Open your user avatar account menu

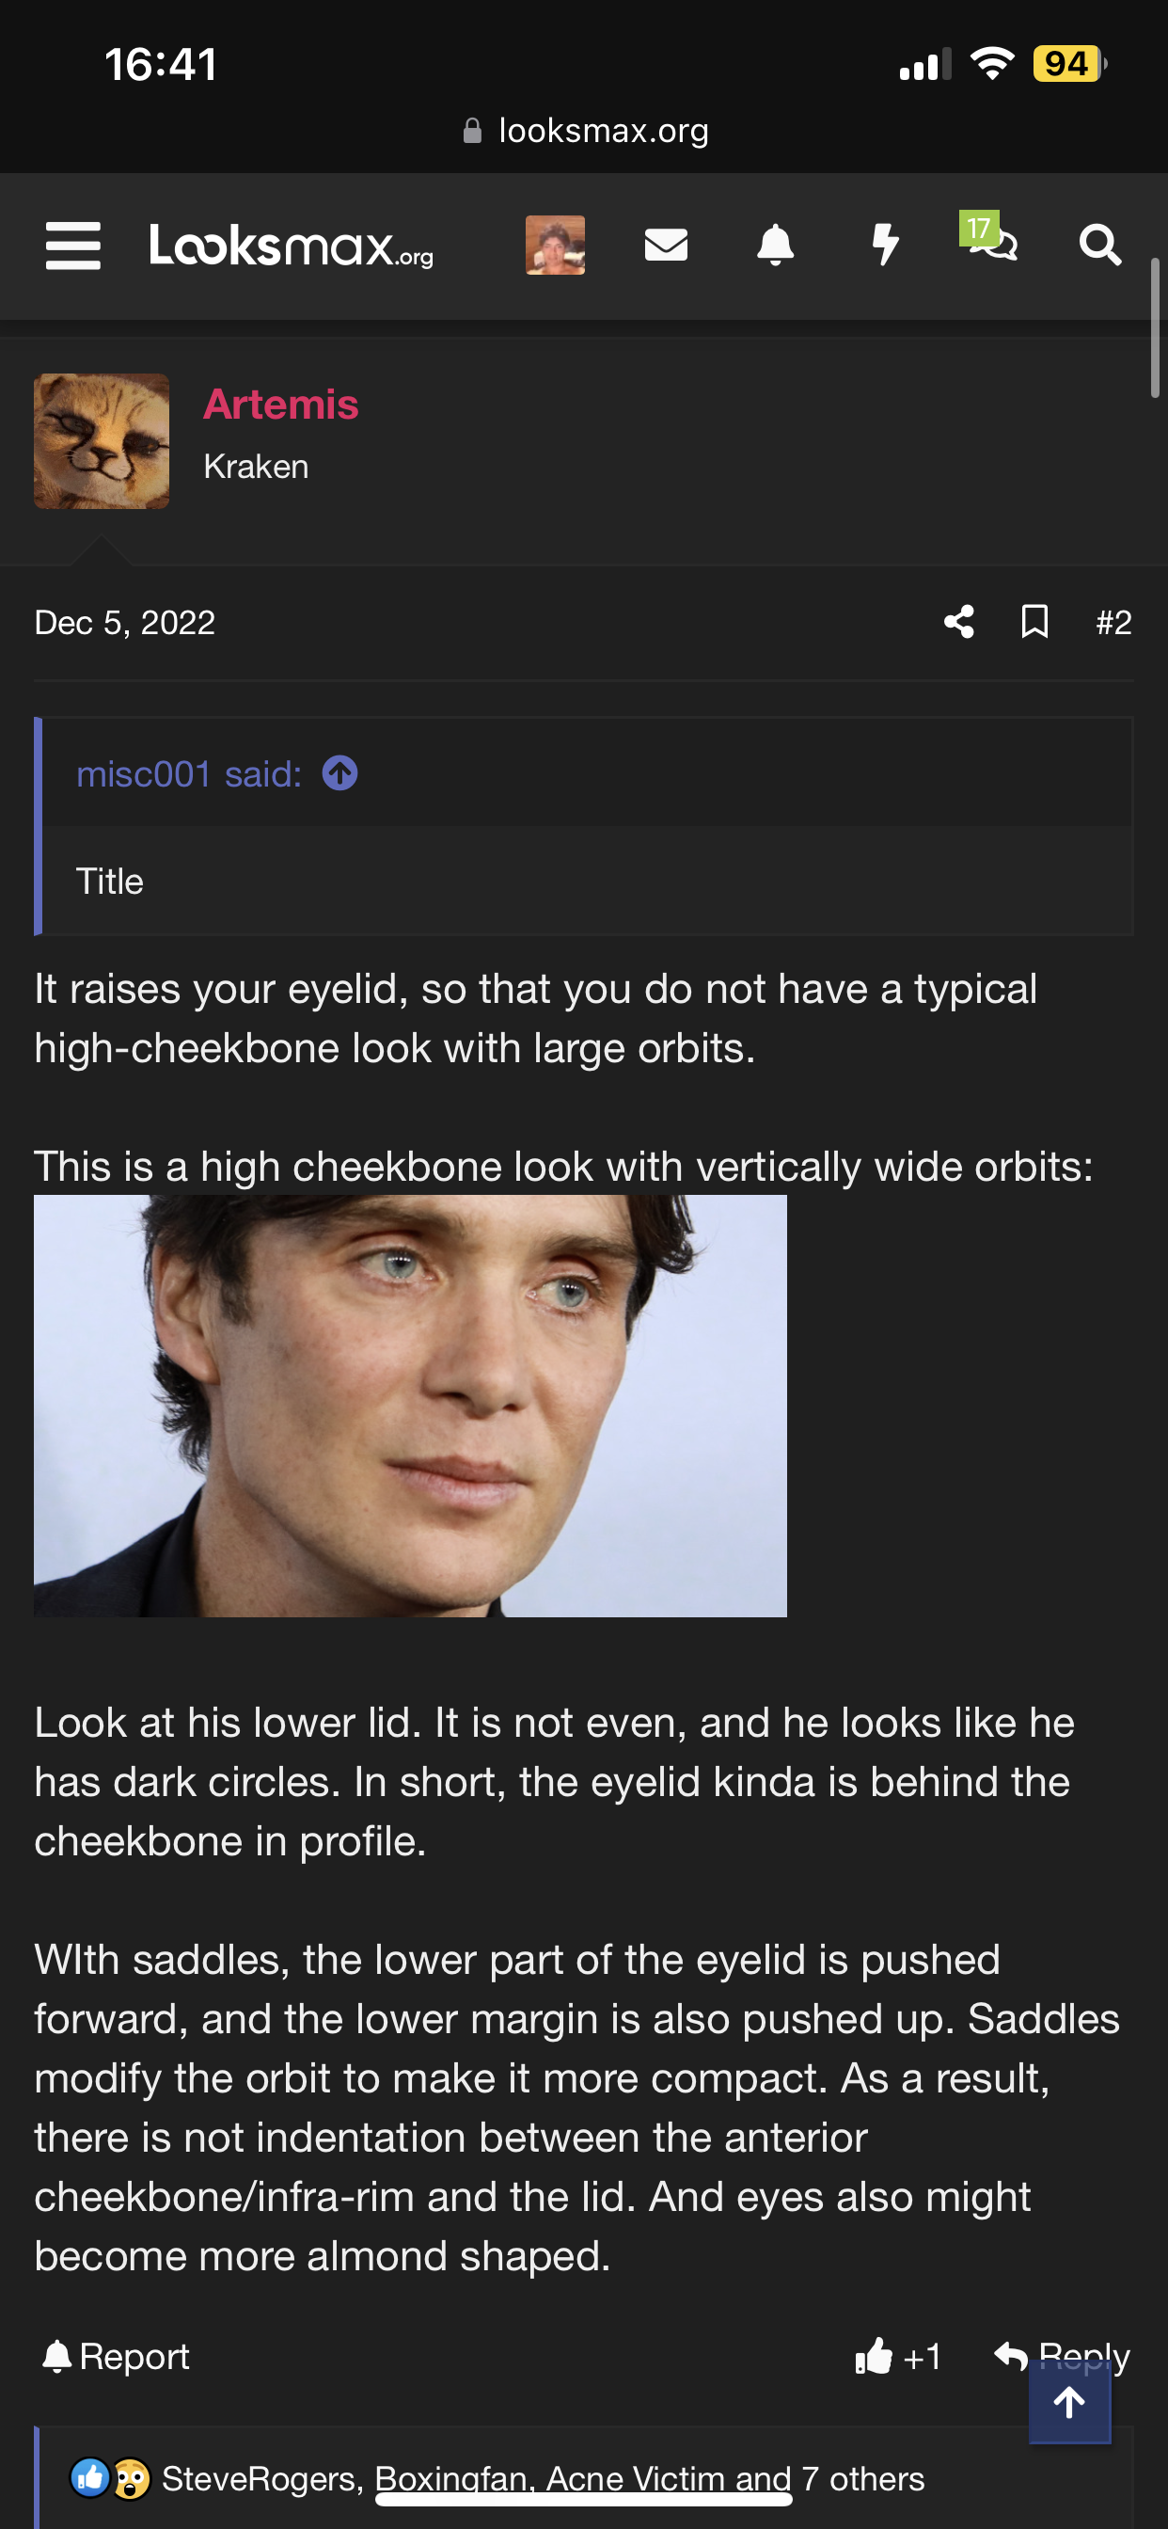point(556,246)
